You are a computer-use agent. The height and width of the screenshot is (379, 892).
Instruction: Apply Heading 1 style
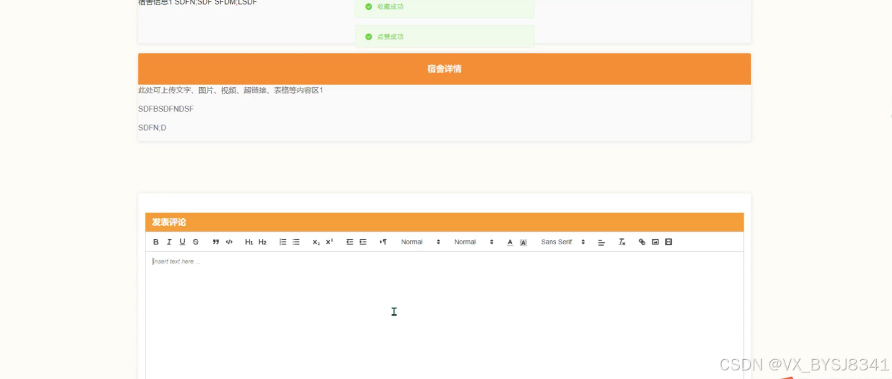(249, 242)
